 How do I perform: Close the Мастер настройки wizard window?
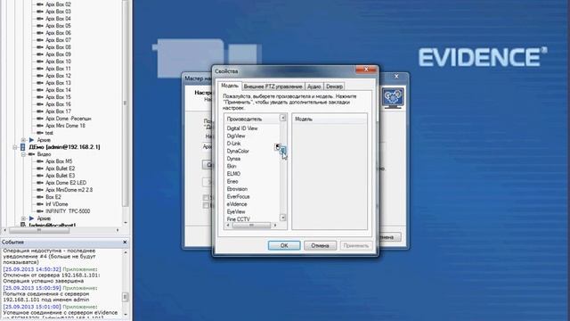[x=396, y=77]
